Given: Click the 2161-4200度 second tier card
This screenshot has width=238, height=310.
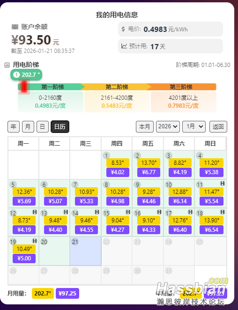Looking at the screenshot, I should [x=117, y=102].
